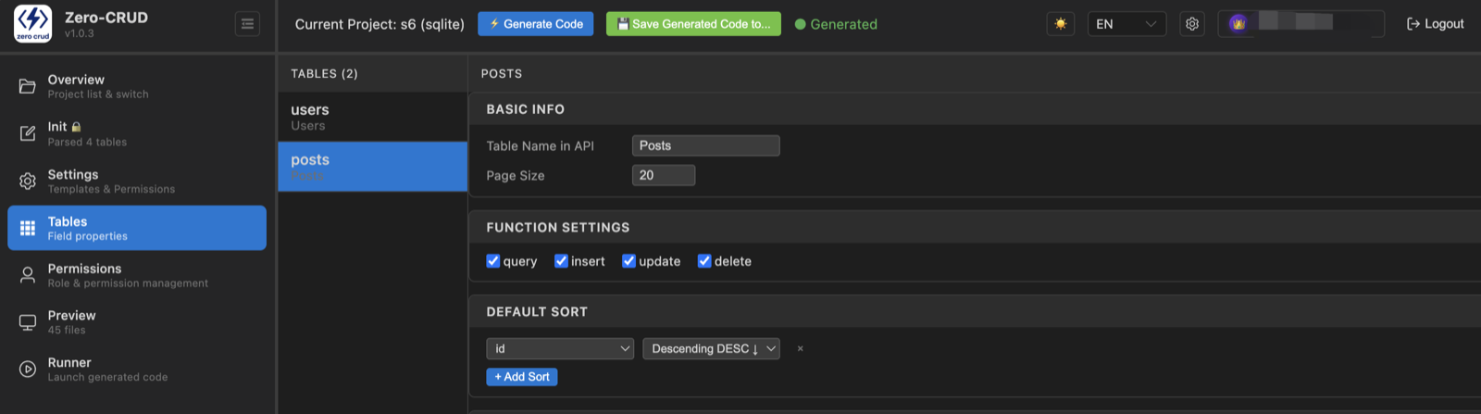Click the Tables grid icon
This screenshot has width=1481, height=414.
point(28,228)
